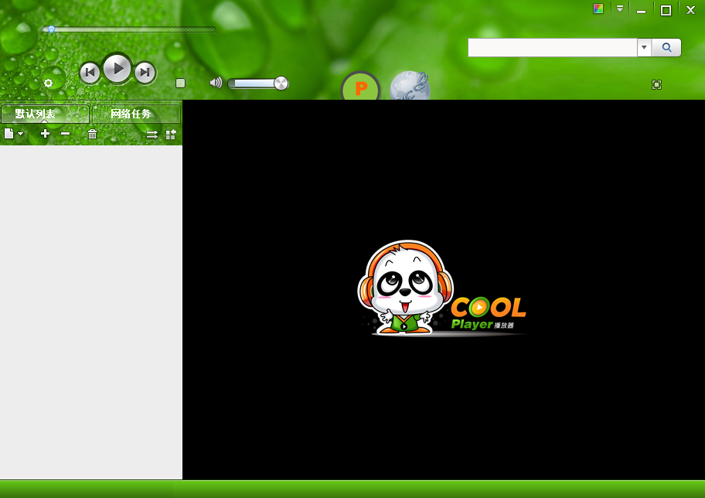
Task: Expand the search box dropdown arrow
Action: [x=644, y=48]
